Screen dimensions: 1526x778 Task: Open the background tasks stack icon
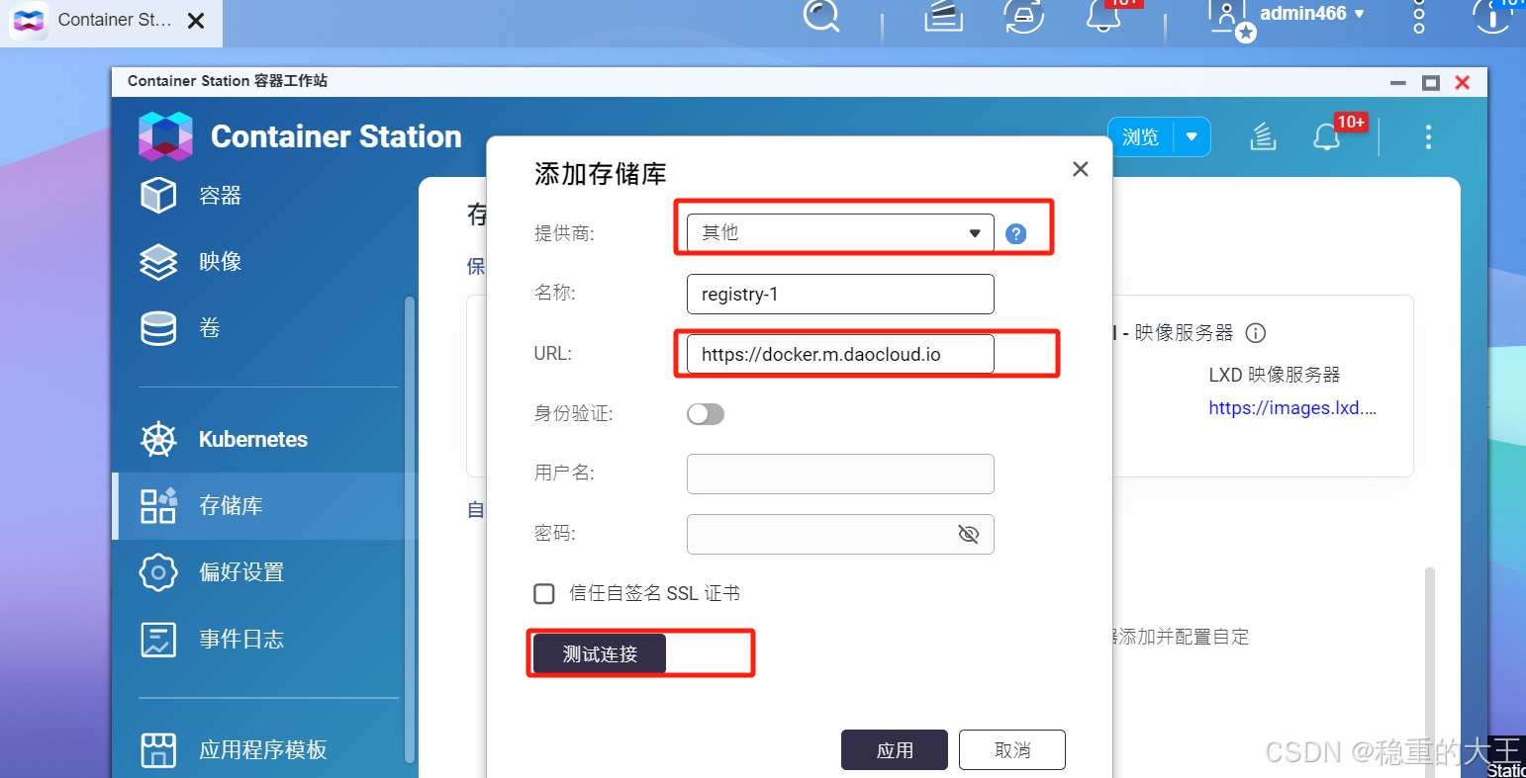[x=1263, y=137]
